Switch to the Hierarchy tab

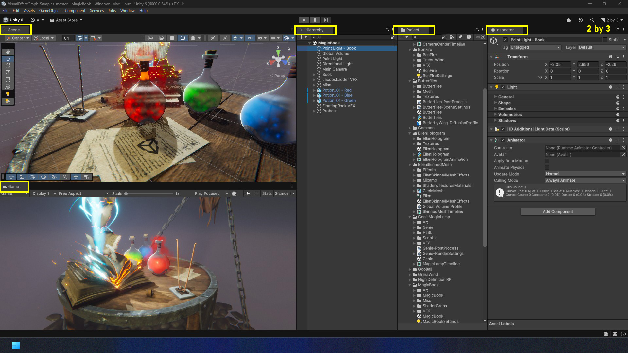314,30
